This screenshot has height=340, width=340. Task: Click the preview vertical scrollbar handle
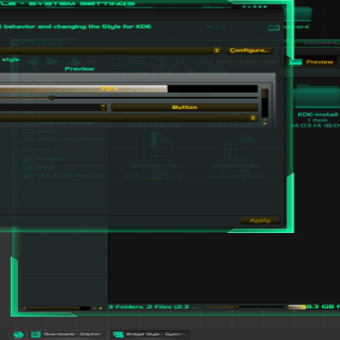(x=264, y=93)
